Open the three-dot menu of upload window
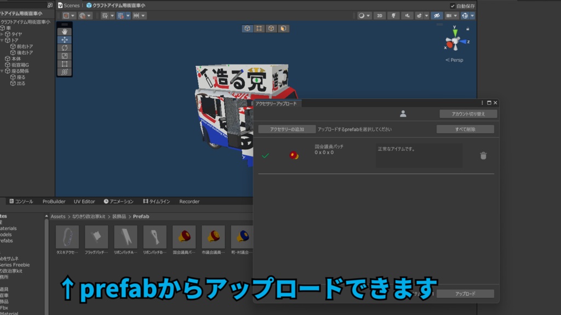 point(482,103)
